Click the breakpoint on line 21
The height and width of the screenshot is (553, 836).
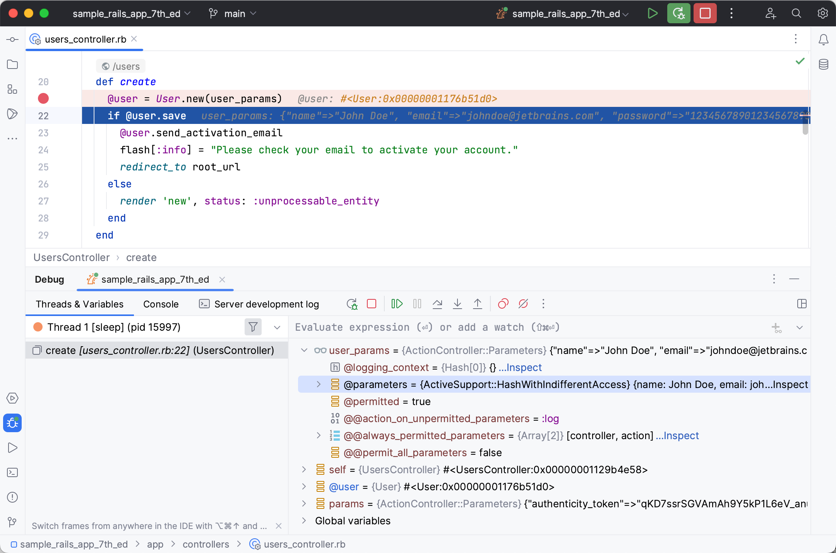tap(44, 99)
